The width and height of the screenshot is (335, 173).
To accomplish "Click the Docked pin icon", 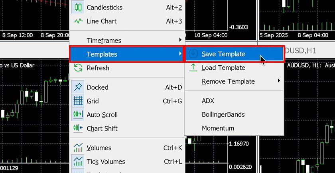I will pos(78,87).
